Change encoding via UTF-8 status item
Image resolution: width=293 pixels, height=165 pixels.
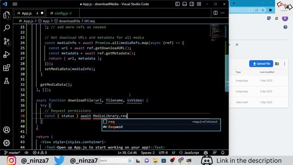(x=163, y=153)
